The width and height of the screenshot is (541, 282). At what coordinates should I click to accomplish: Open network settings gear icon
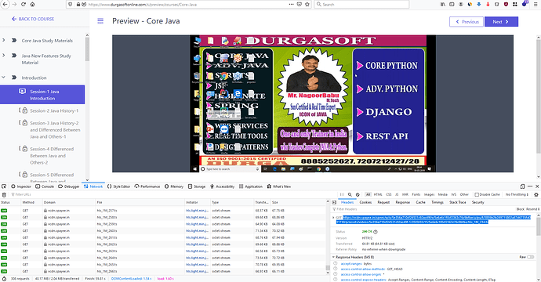tap(536, 194)
